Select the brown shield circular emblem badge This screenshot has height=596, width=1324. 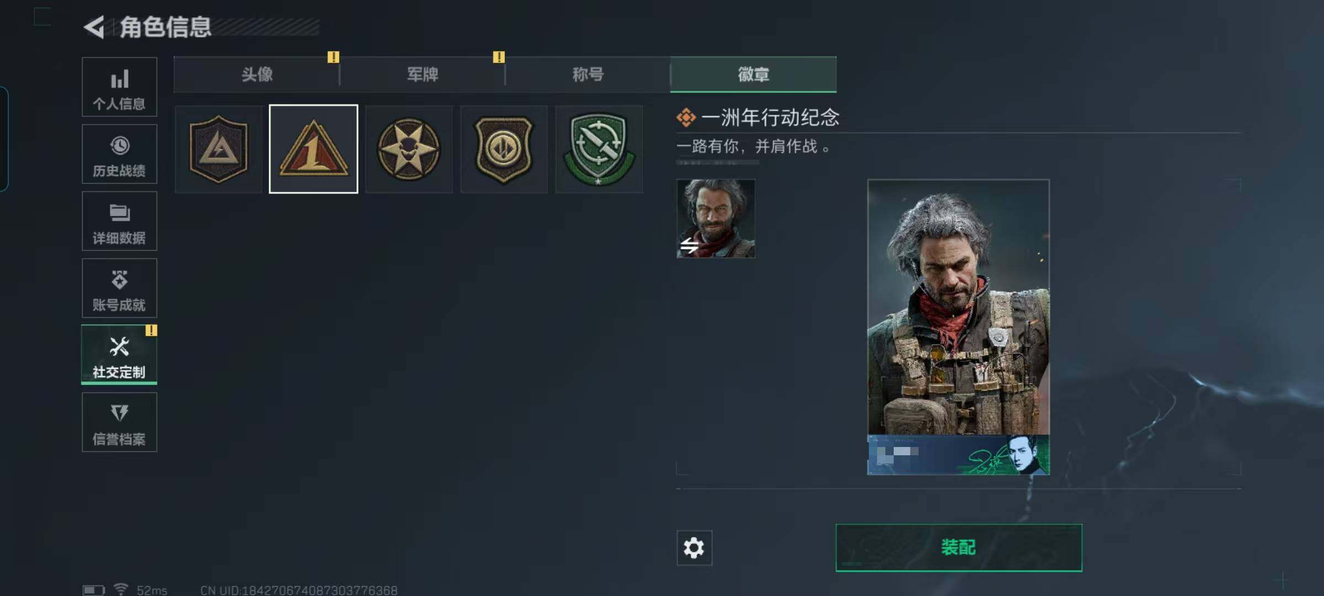click(x=504, y=149)
